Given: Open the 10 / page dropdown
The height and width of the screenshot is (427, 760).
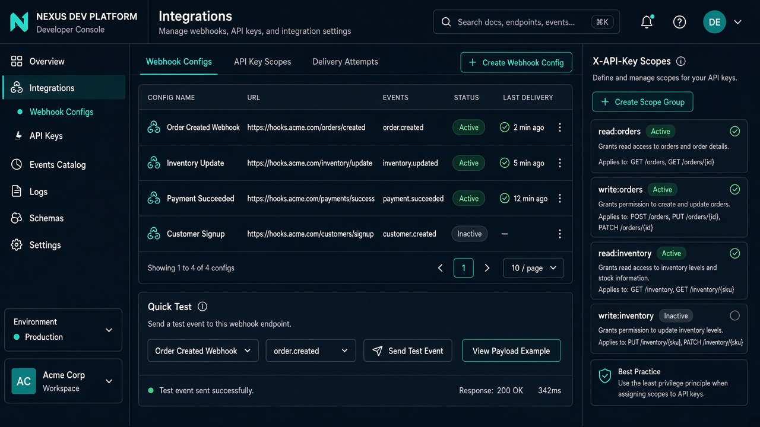Looking at the screenshot, I should (x=533, y=268).
